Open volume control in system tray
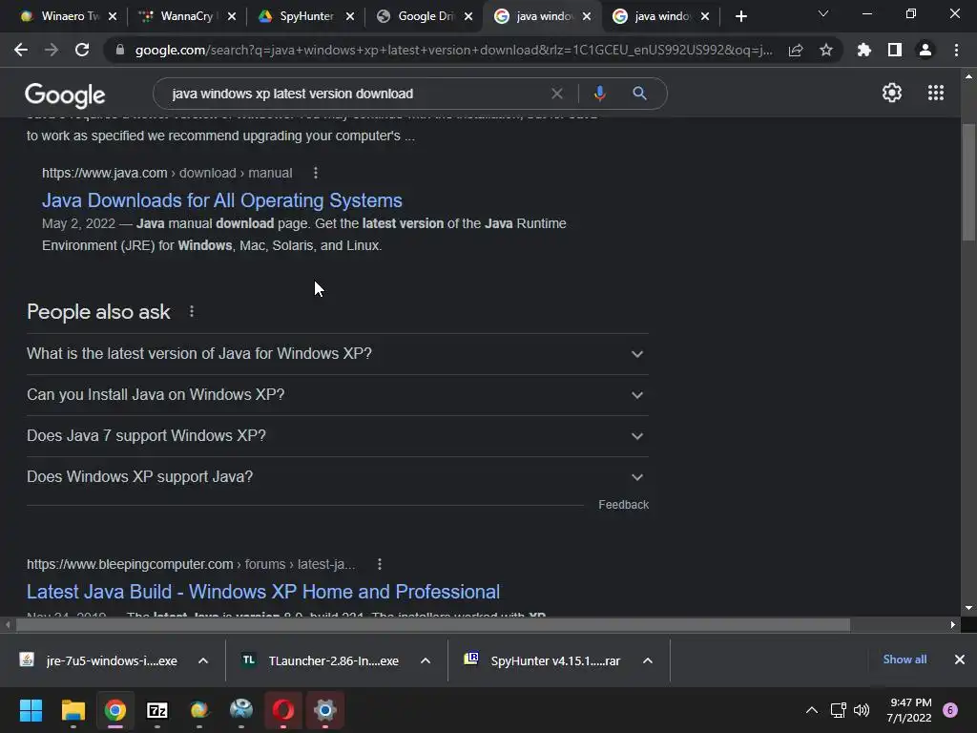 click(x=862, y=710)
